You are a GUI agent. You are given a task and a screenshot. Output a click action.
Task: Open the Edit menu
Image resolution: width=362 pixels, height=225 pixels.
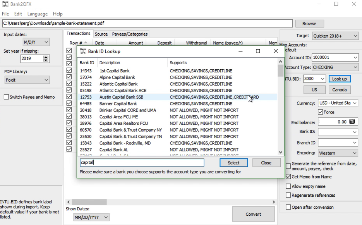pos(18,14)
